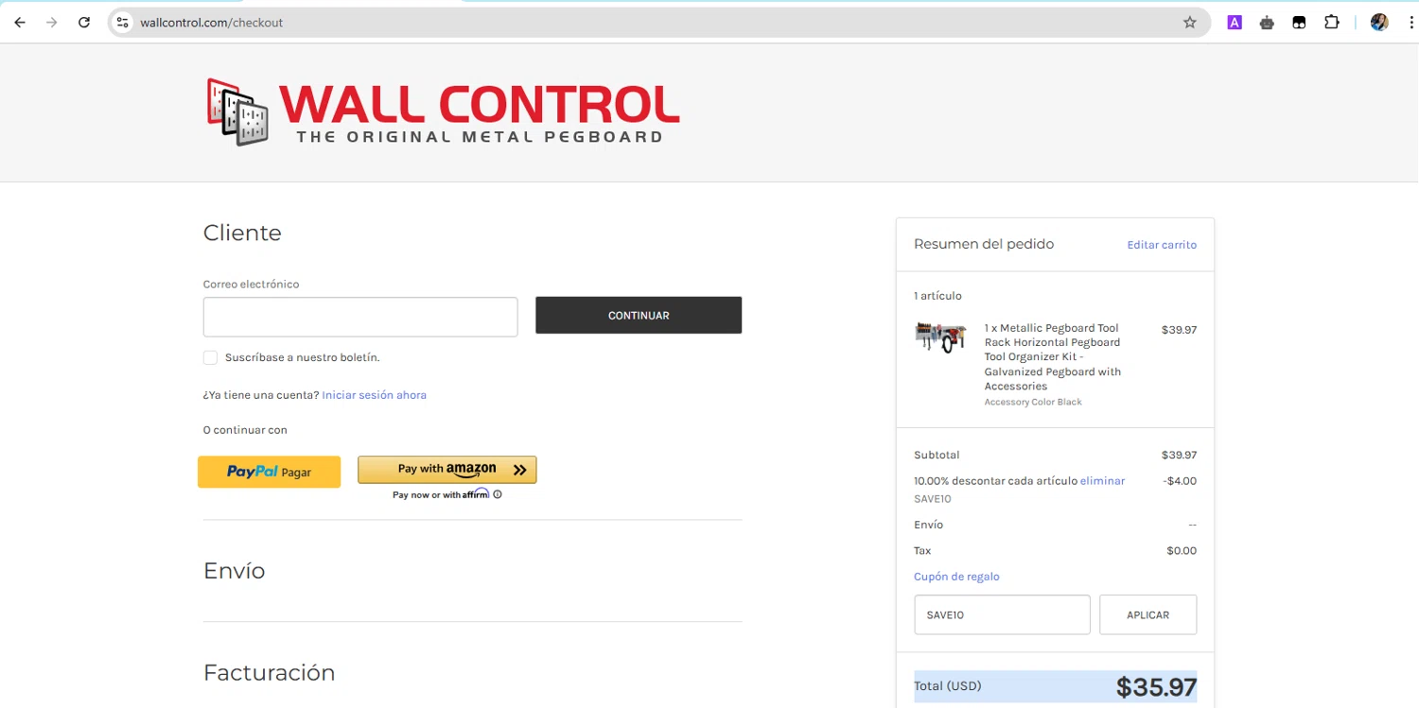Click the browser back arrow
The image size is (1419, 708).
pyautogui.click(x=20, y=22)
